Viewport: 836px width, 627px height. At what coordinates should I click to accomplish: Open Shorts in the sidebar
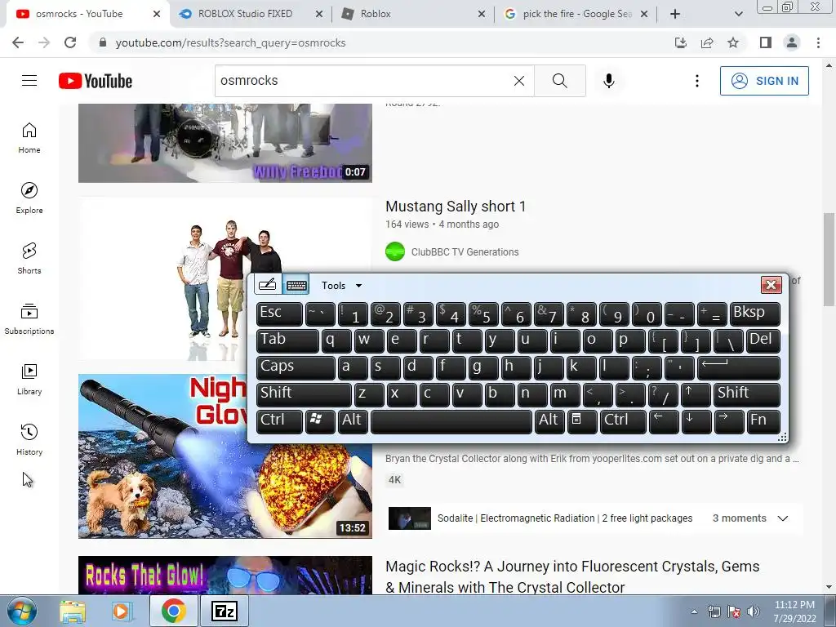click(x=29, y=259)
